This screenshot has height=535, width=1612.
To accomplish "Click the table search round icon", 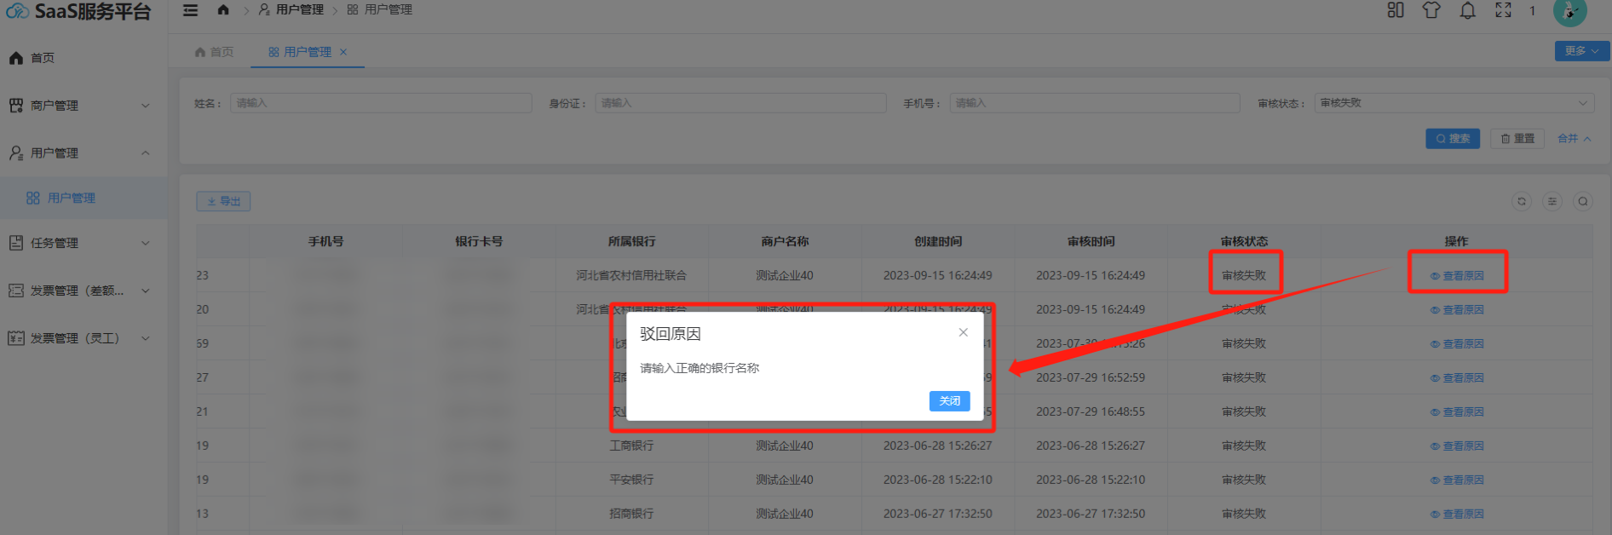I will click(x=1582, y=202).
